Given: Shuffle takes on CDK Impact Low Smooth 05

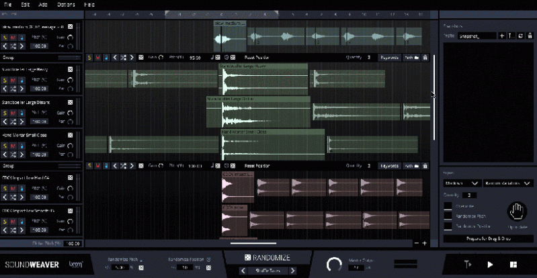Looking at the screenshot, I should [13, 230].
